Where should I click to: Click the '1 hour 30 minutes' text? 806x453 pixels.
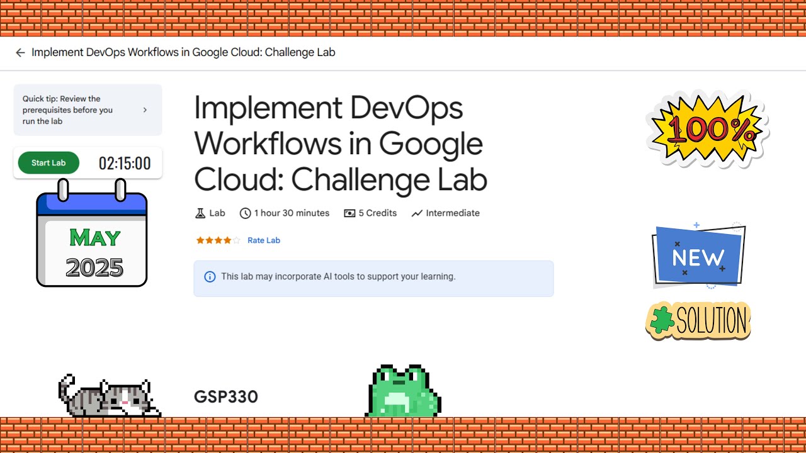292,213
